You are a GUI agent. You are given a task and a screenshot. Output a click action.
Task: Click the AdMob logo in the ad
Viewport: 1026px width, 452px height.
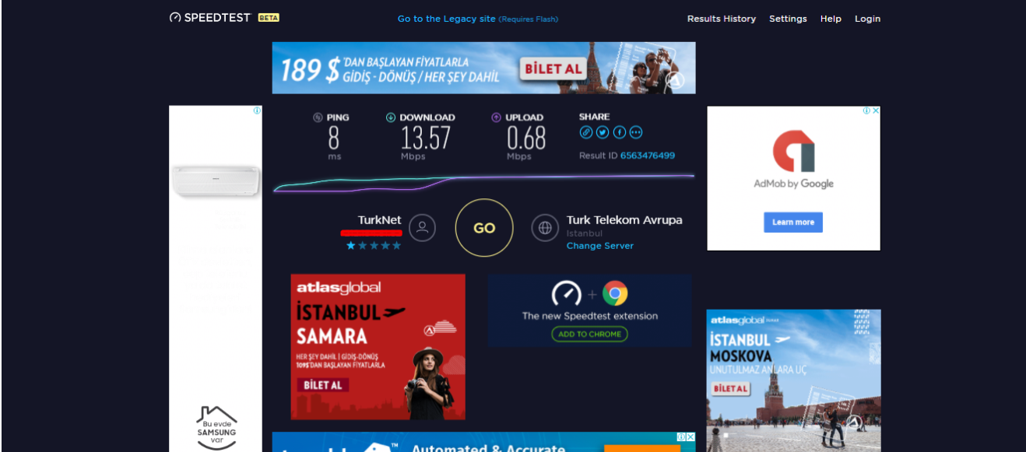(x=793, y=151)
